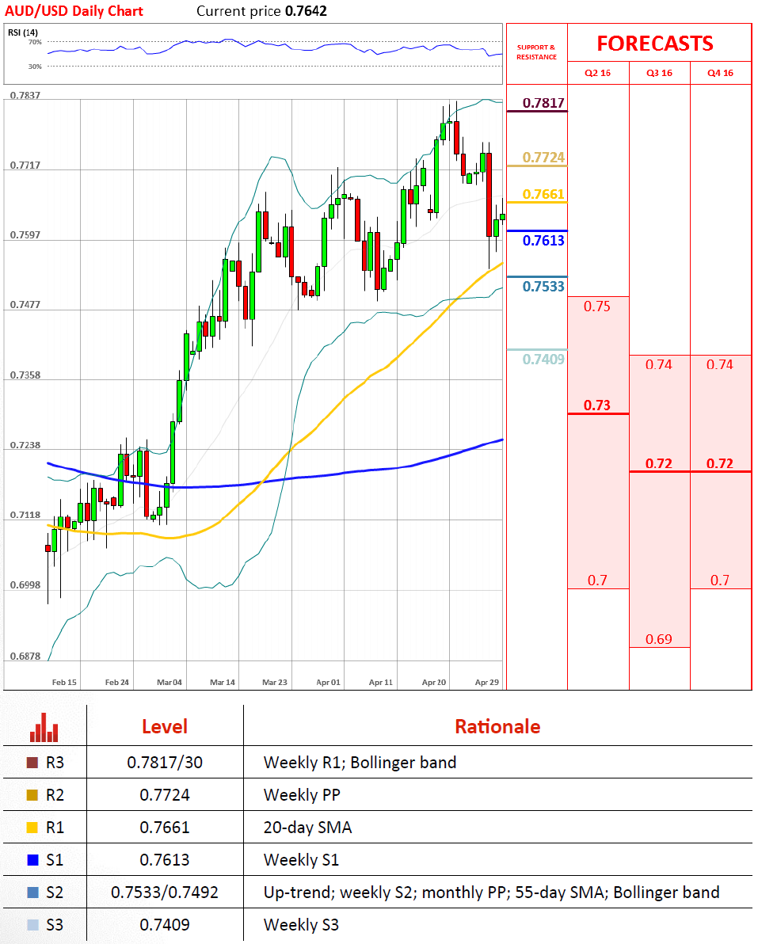
Task: Click the Q4 16 forecast high 0.74
Action: [720, 365]
